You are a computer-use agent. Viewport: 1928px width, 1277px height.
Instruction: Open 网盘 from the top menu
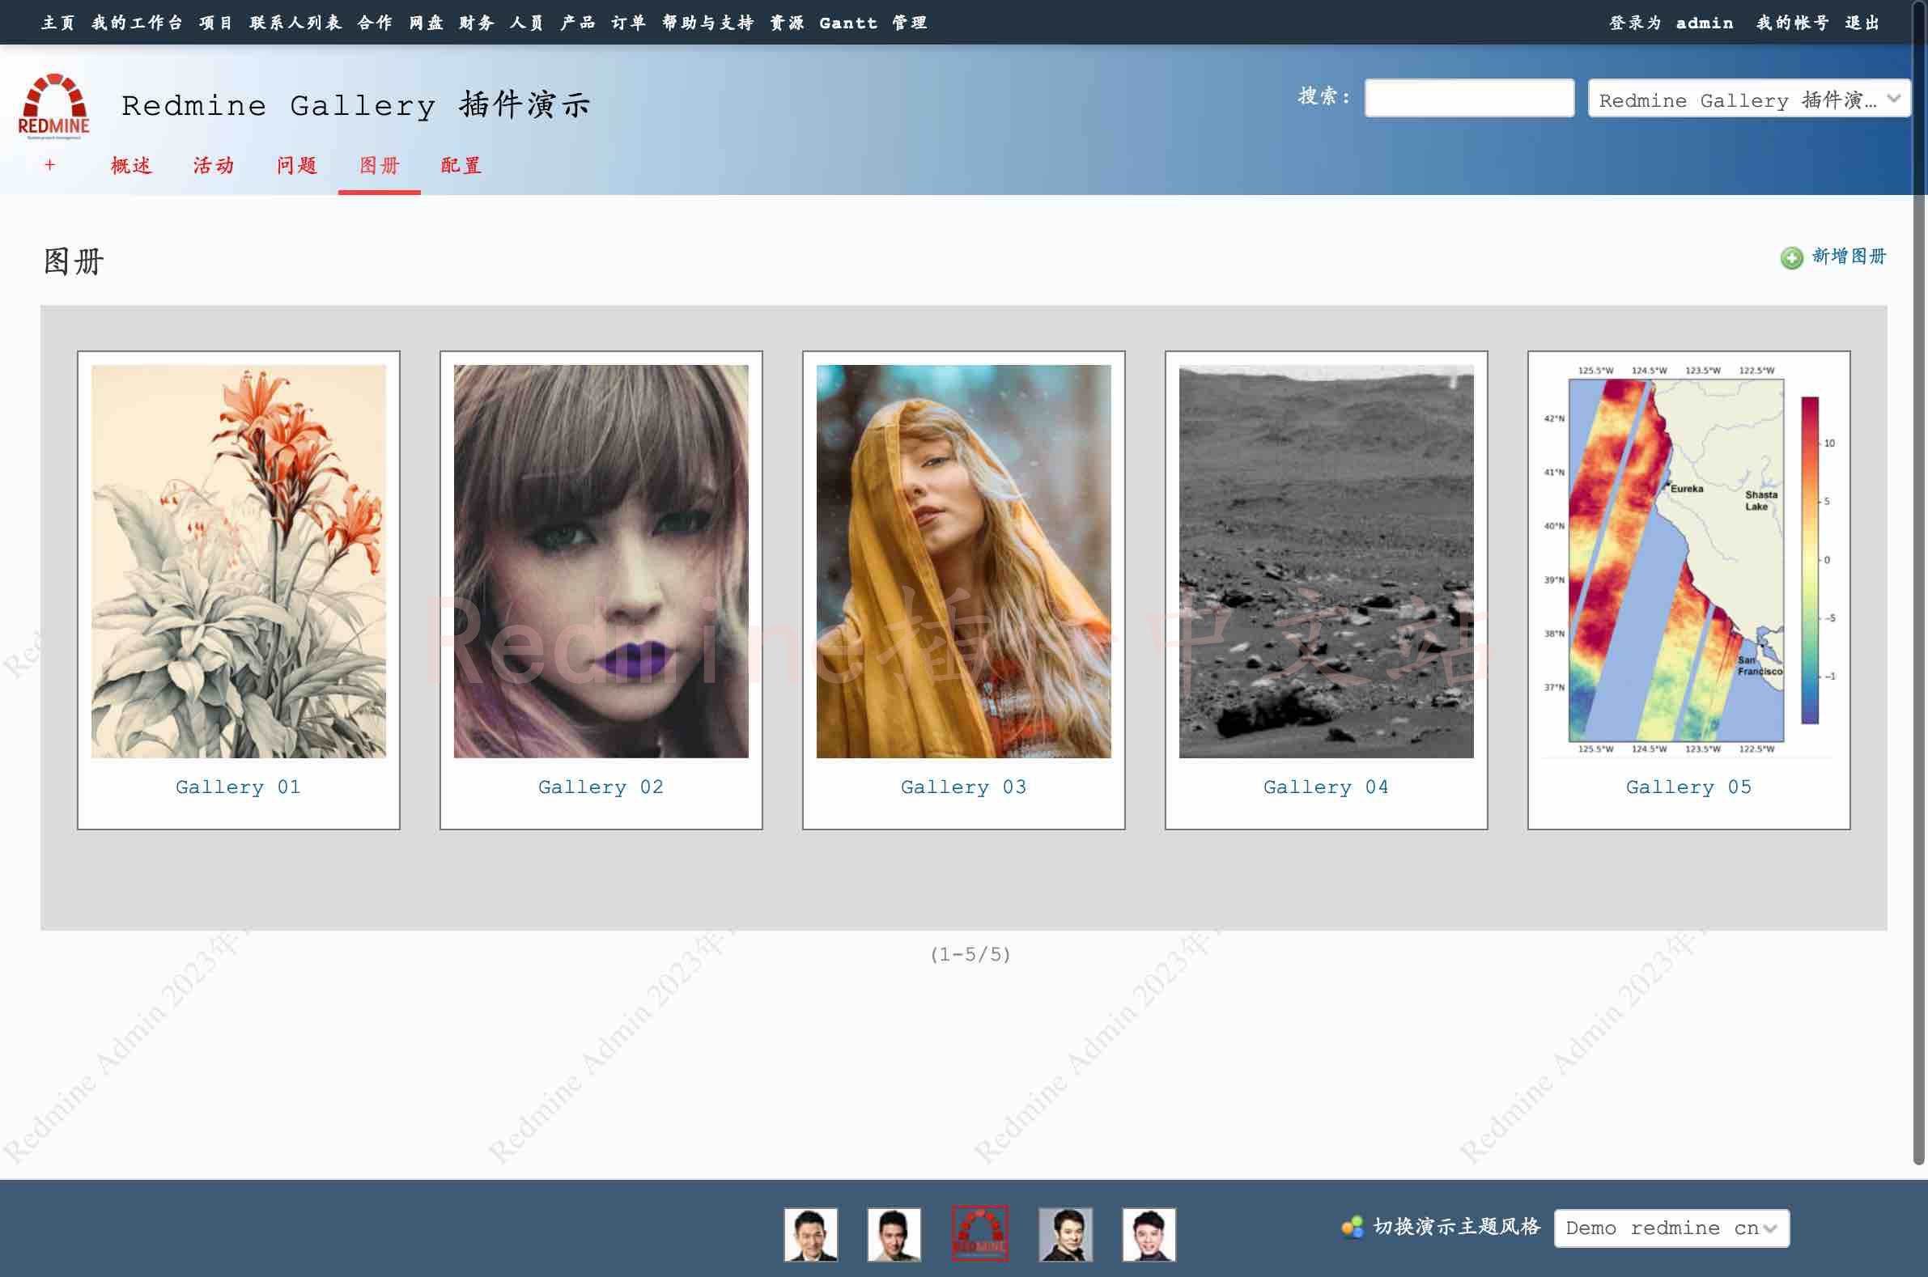426,23
